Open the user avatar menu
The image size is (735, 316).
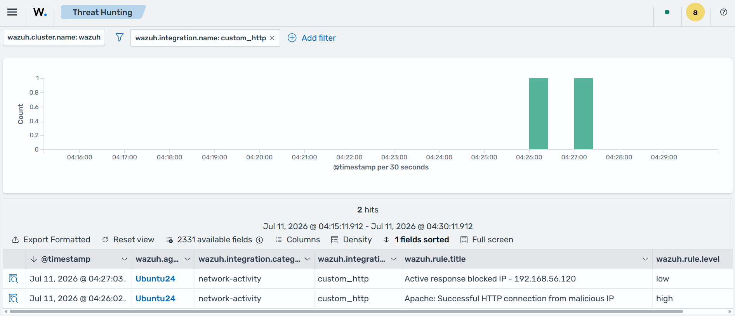tap(695, 12)
